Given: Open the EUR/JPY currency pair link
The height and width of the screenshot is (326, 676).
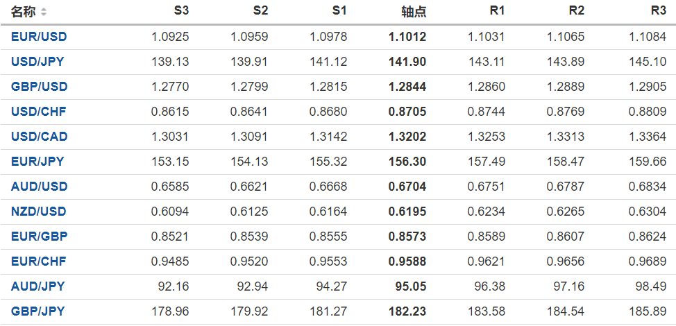Looking at the screenshot, I should point(37,162).
